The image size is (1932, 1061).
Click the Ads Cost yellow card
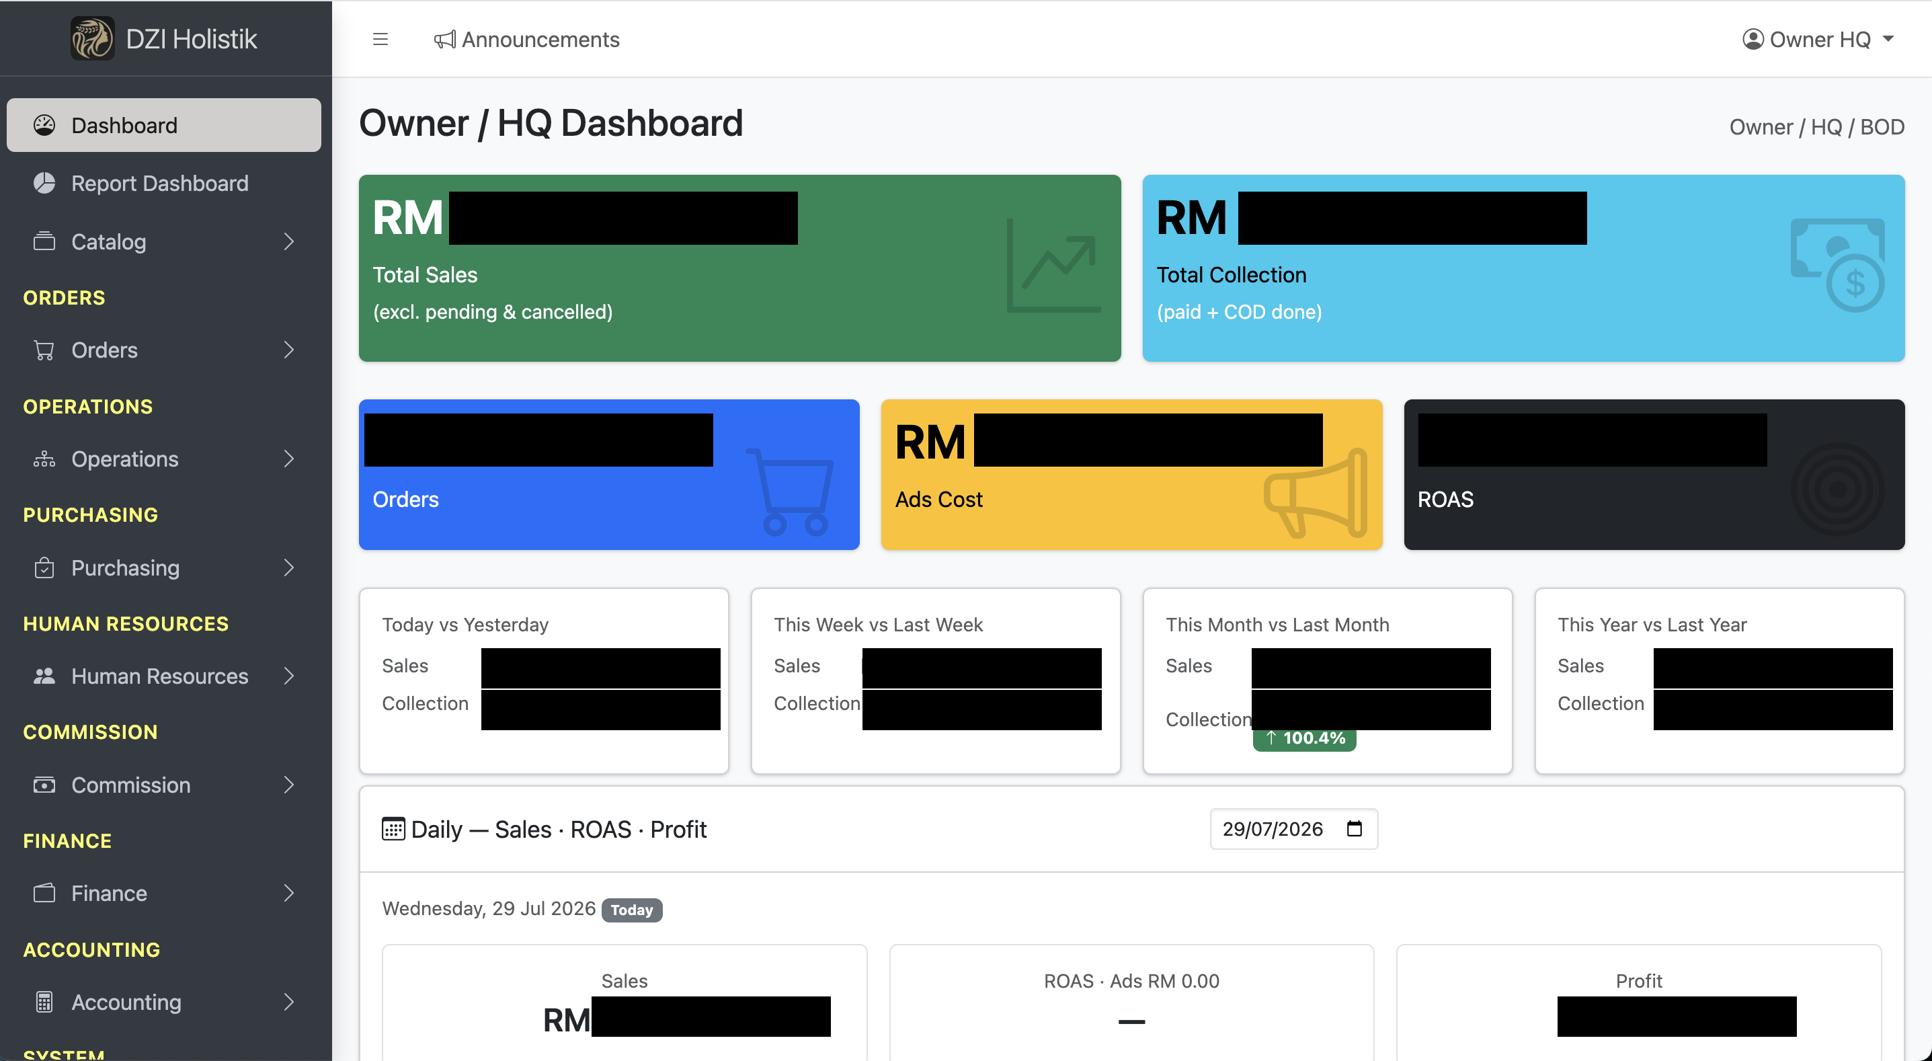pyautogui.click(x=1131, y=474)
